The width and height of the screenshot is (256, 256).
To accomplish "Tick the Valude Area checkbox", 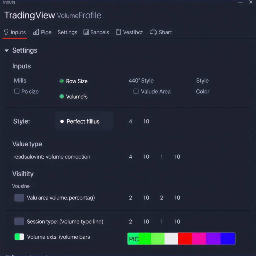I will pyautogui.click(x=136, y=91).
